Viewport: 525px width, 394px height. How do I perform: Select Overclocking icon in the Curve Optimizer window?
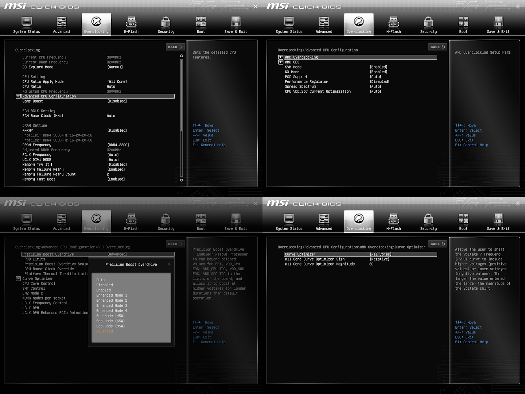(x=359, y=222)
